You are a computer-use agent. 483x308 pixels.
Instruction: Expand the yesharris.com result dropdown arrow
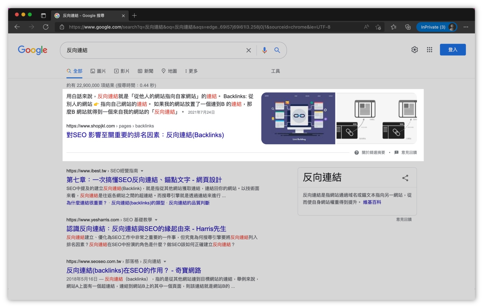[156, 220]
